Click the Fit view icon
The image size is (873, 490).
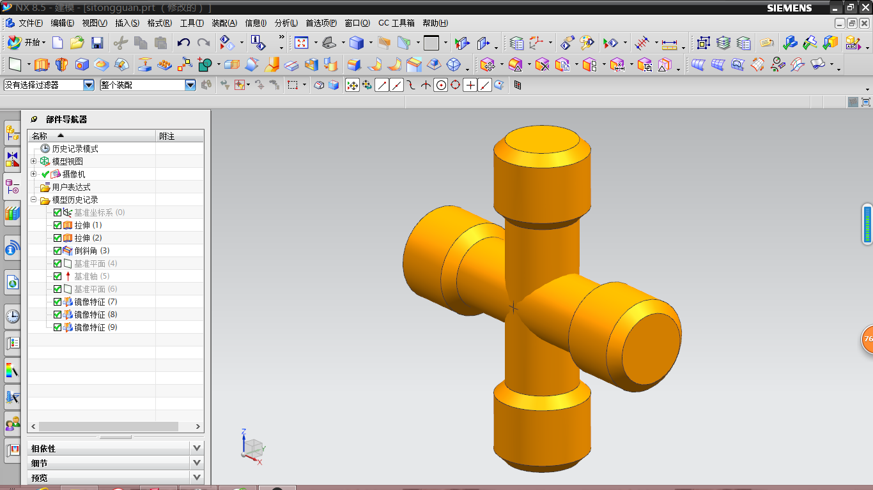(x=302, y=43)
